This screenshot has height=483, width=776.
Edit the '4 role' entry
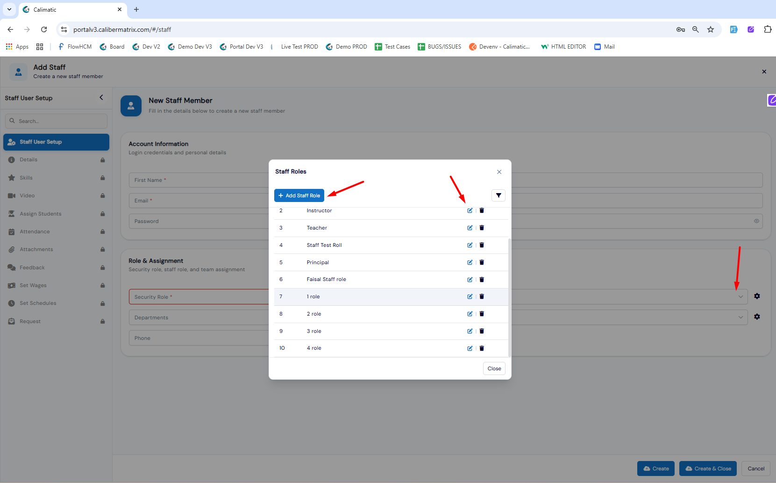point(470,348)
